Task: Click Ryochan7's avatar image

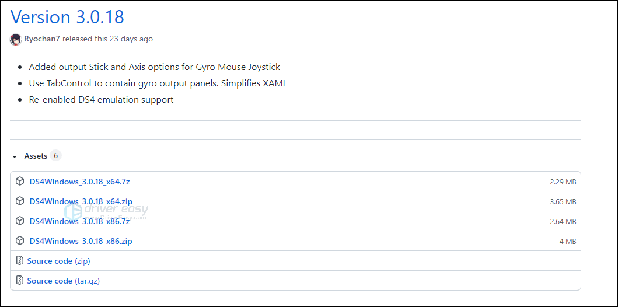Action: (16, 40)
